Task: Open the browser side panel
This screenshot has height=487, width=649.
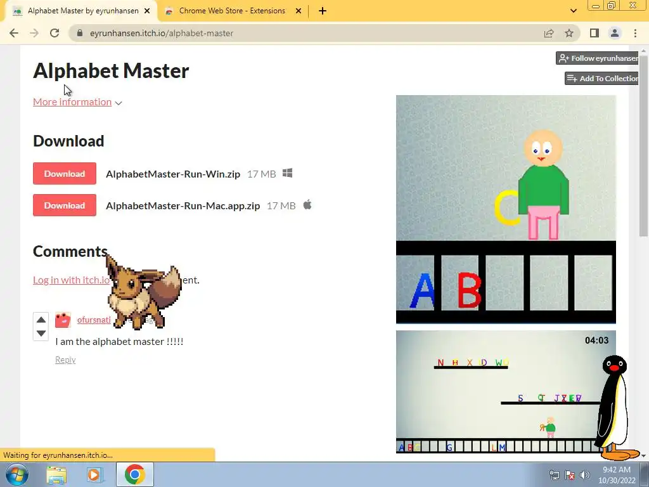Action: click(x=594, y=33)
